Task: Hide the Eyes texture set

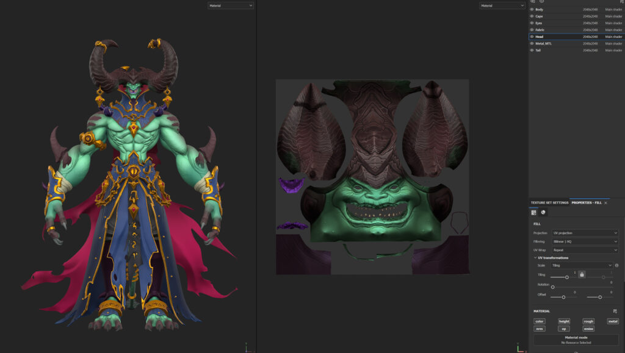Action: (x=532, y=23)
